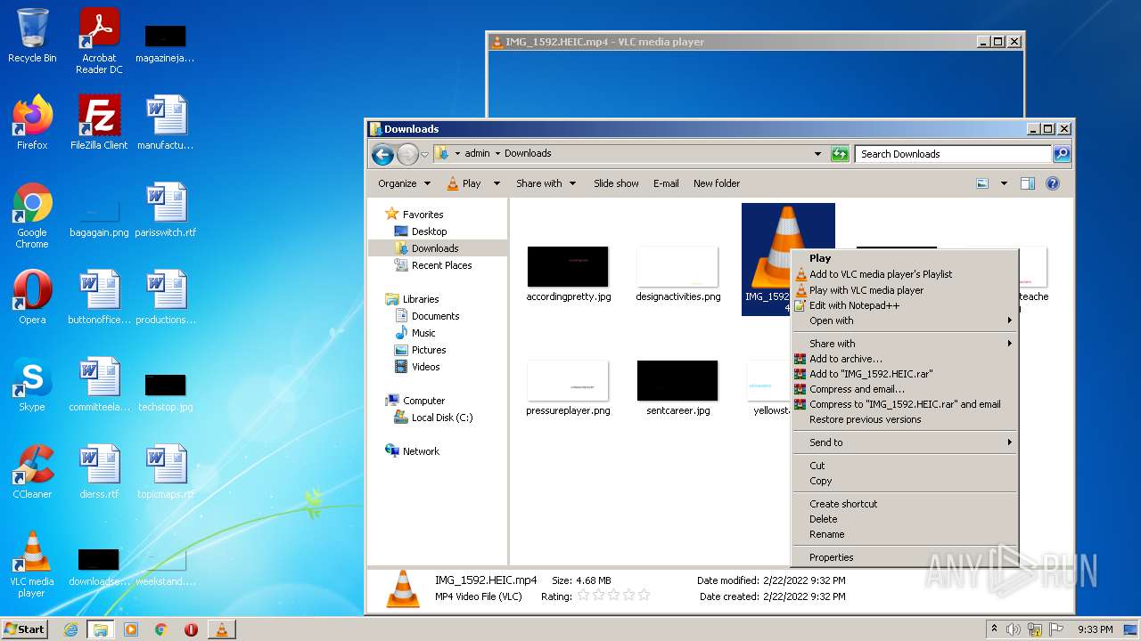This screenshot has width=1141, height=641.
Task: Open recent pages dropdown next to Forward
Action: click(x=424, y=154)
